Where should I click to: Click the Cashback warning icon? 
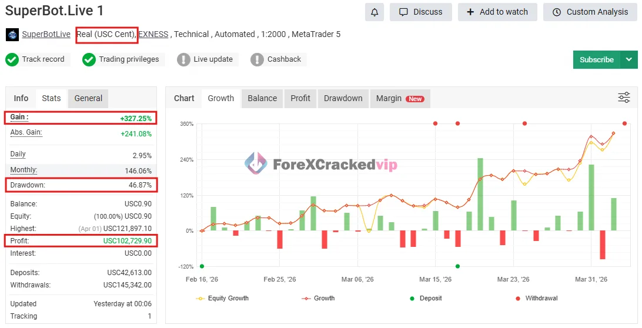click(x=257, y=59)
